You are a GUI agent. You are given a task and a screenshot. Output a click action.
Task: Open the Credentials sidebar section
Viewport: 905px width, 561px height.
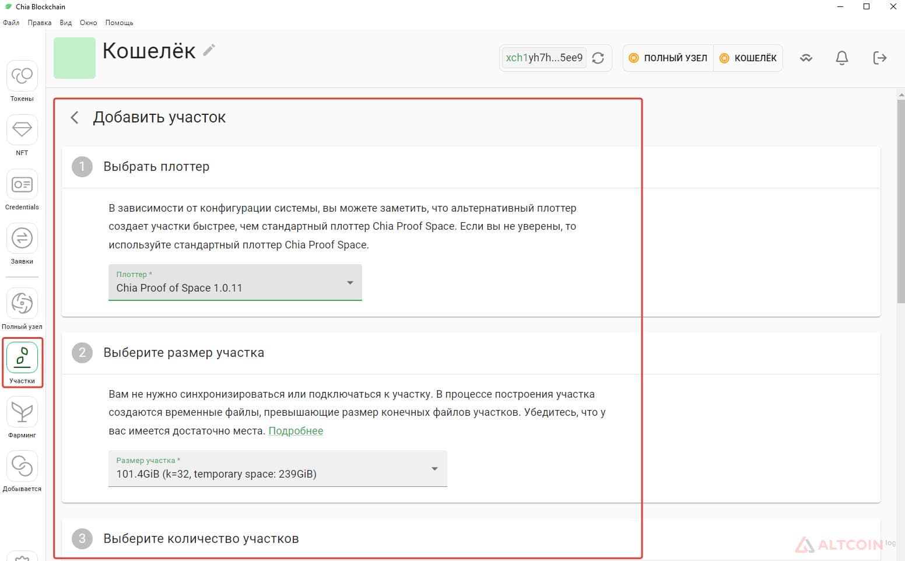(x=22, y=190)
